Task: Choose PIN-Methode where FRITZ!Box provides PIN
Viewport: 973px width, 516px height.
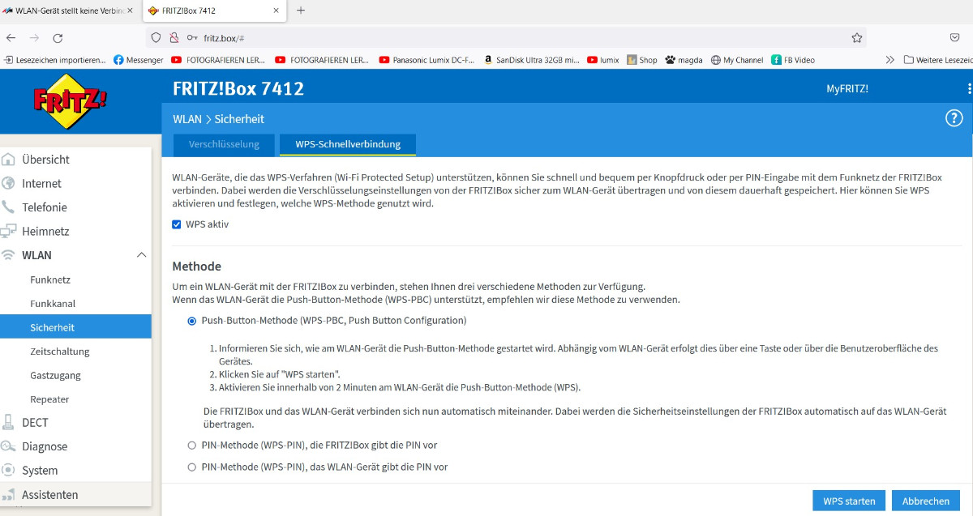Action: (x=191, y=445)
